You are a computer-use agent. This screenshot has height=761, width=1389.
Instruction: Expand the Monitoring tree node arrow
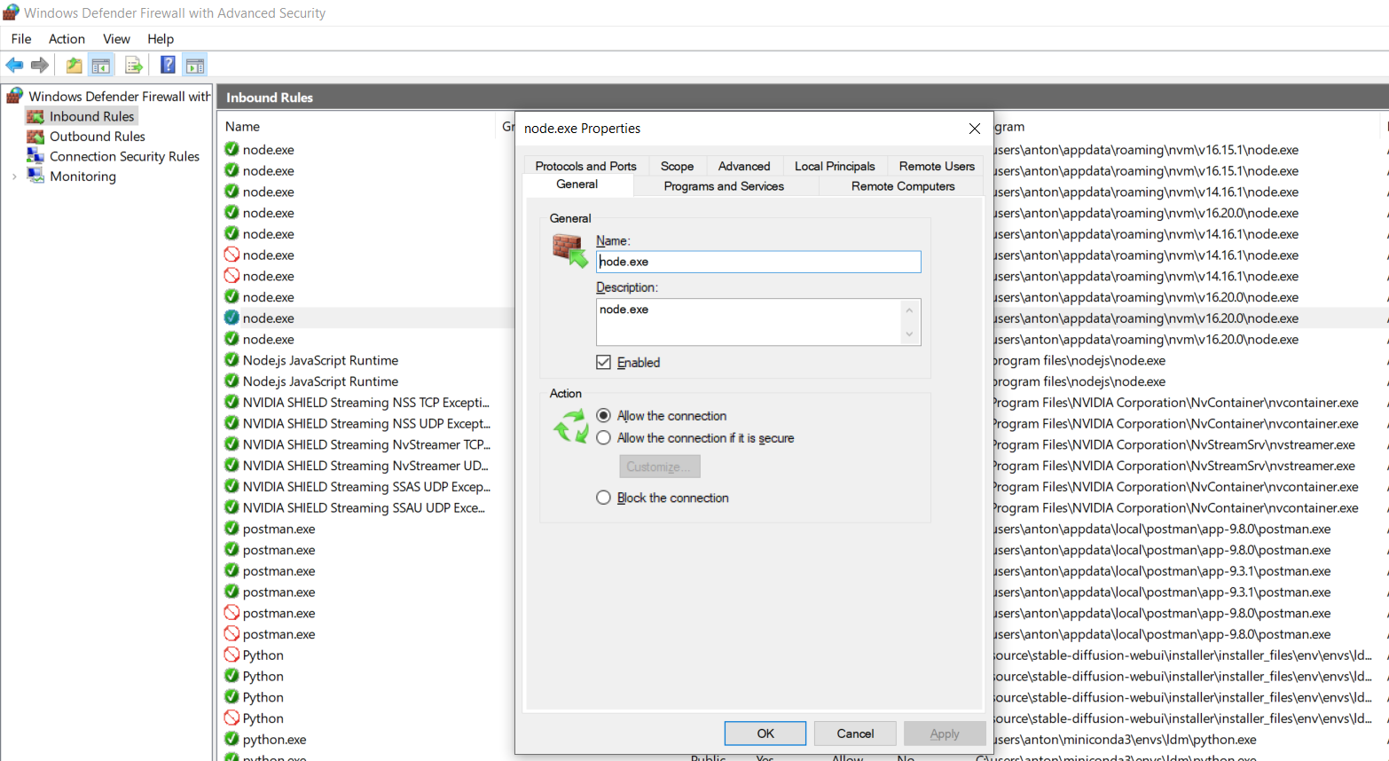point(15,176)
